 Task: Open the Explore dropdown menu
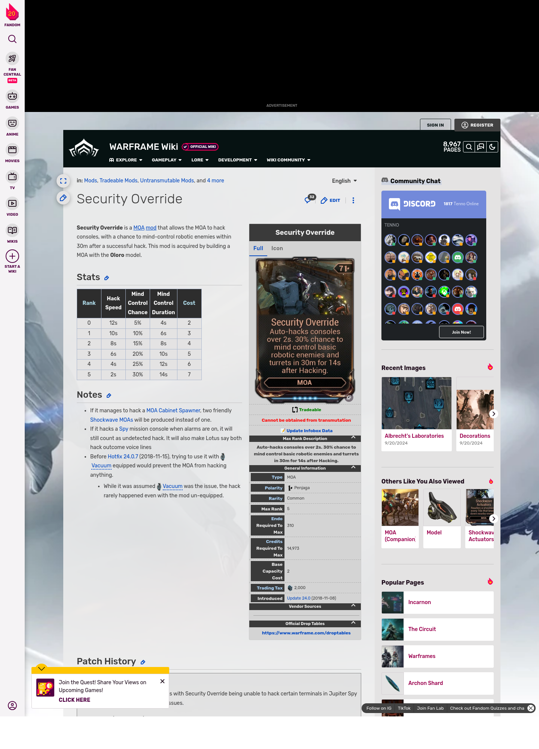coord(126,160)
